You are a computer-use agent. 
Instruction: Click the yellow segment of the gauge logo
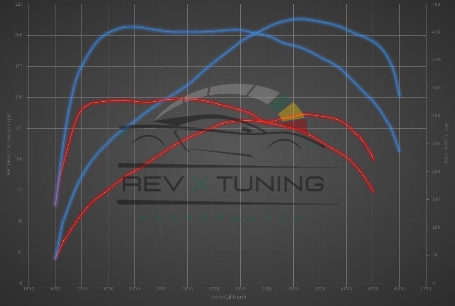tap(292, 112)
